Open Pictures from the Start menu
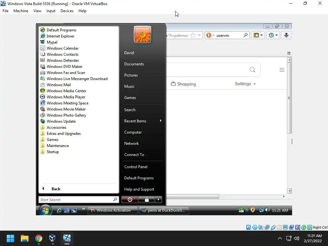 pyautogui.click(x=131, y=75)
